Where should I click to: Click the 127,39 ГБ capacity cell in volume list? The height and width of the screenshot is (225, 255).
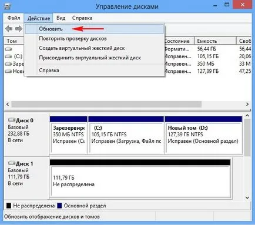[208, 71]
